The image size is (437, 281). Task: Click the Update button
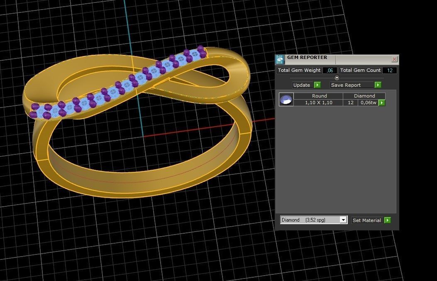click(x=303, y=85)
